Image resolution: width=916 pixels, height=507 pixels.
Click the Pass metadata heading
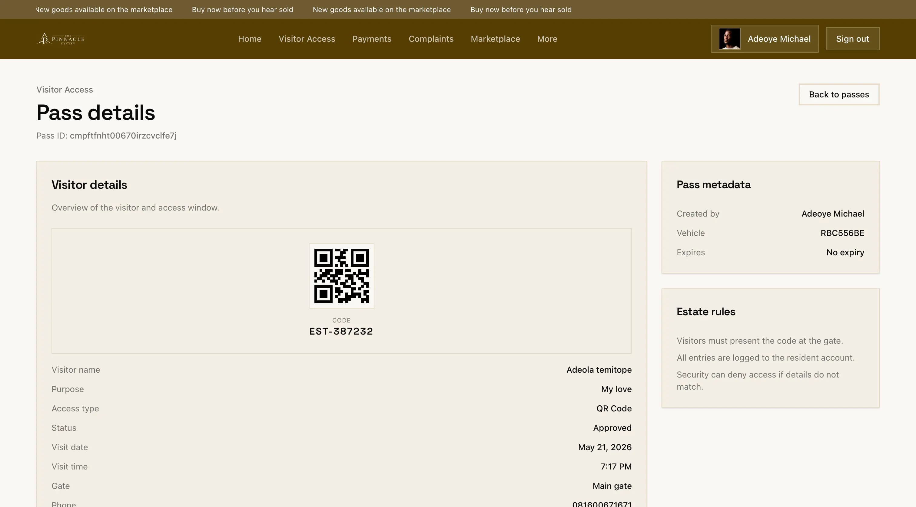(713, 185)
